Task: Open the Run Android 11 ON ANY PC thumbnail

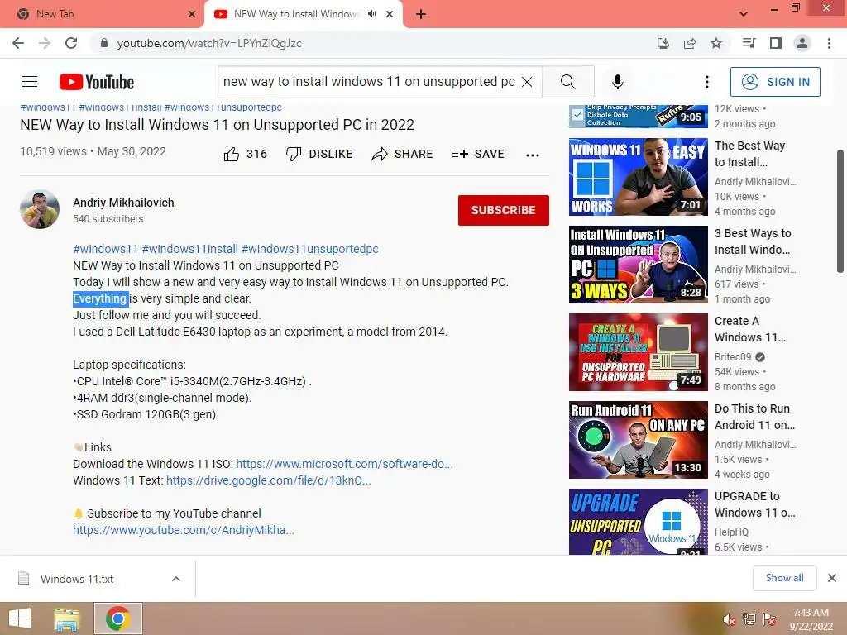Action: tap(638, 440)
